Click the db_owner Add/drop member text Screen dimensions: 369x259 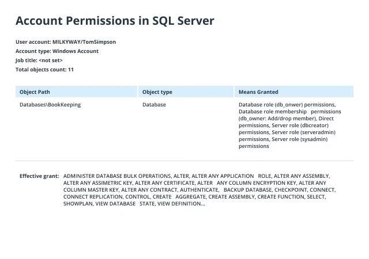[x=277, y=119]
